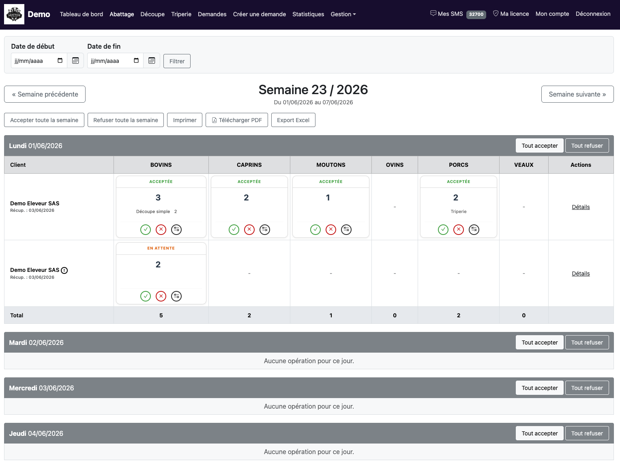Click Tout accepter for Lundi 01/06/2026
The image size is (620, 463).
[x=540, y=146]
